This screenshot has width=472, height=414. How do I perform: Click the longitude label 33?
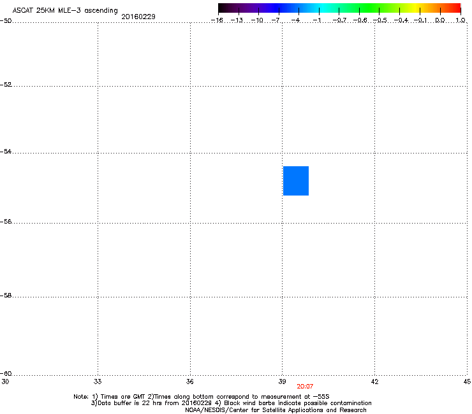point(98,382)
